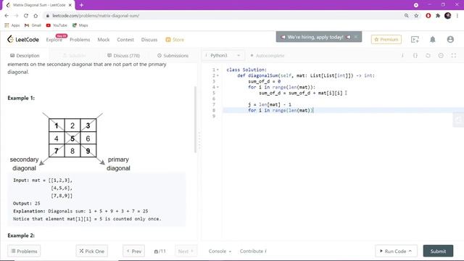
Task: Open the Run Code dropdown arrow
Action: (410, 252)
